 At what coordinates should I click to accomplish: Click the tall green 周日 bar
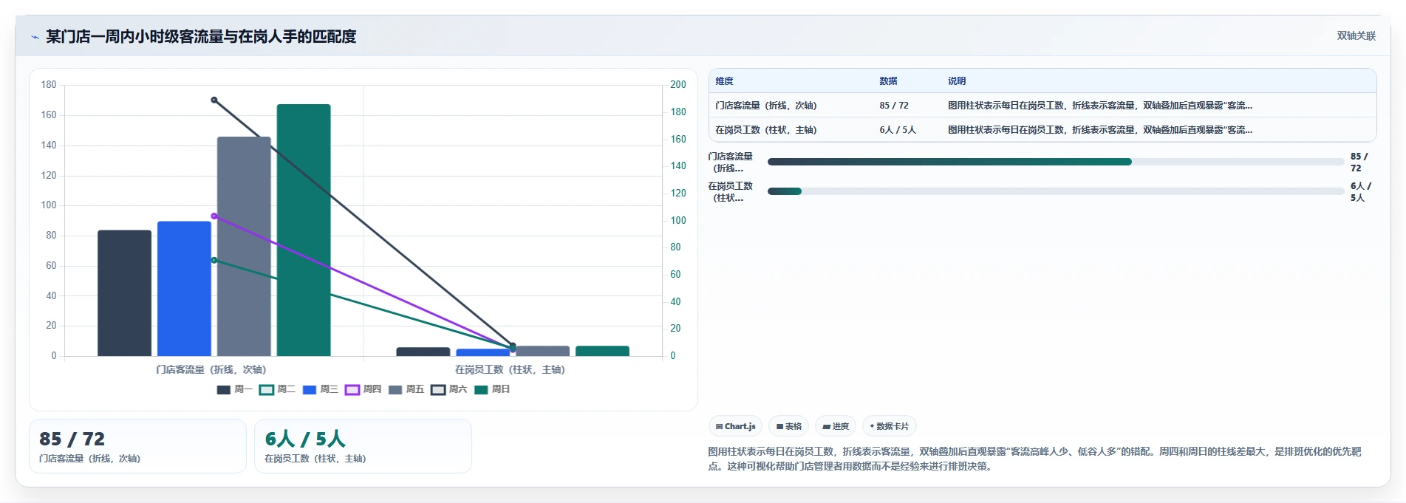tap(304, 230)
